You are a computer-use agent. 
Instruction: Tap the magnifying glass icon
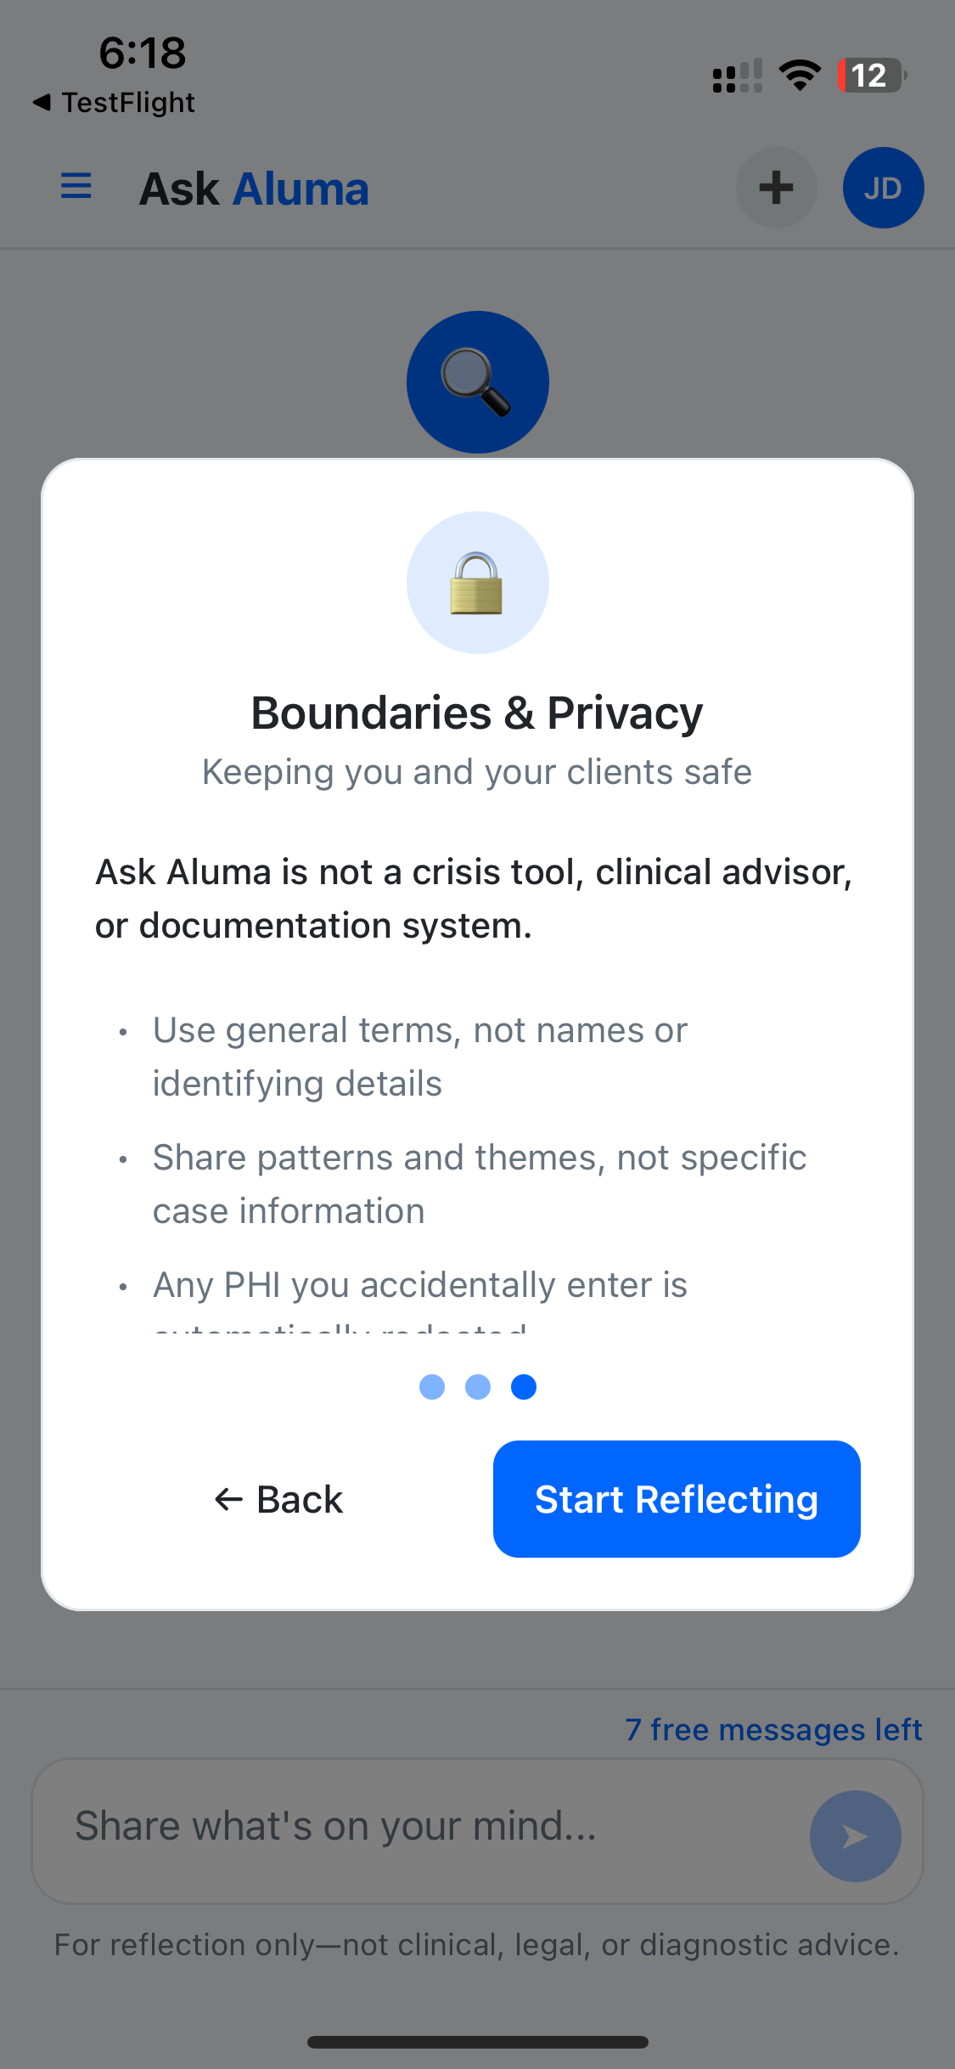pyautogui.click(x=477, y=382)
